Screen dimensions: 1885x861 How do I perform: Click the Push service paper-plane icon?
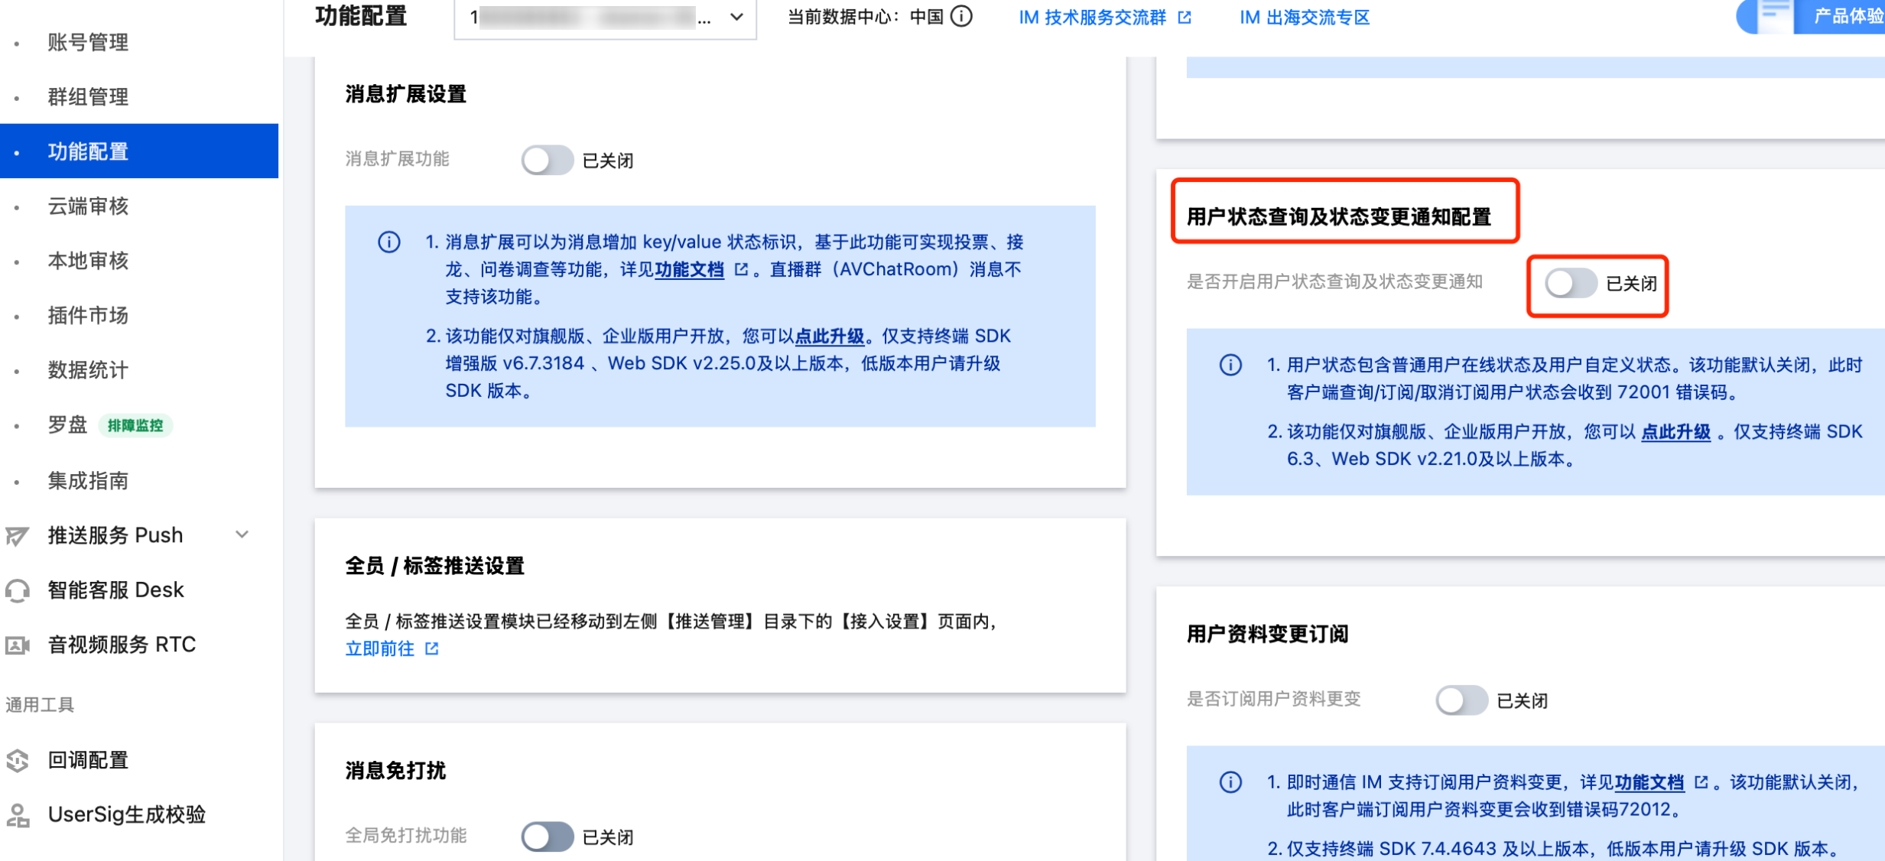tap(17, 535)
